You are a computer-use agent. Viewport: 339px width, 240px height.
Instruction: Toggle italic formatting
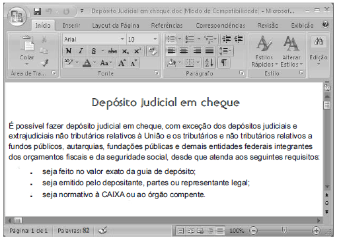pos(81,51)
